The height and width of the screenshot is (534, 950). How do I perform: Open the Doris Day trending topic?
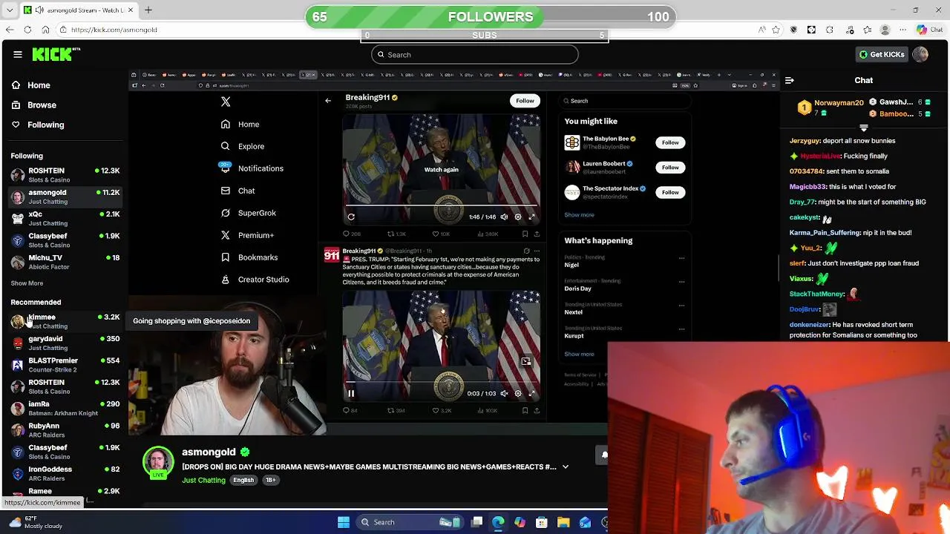(x=577, y=289)
